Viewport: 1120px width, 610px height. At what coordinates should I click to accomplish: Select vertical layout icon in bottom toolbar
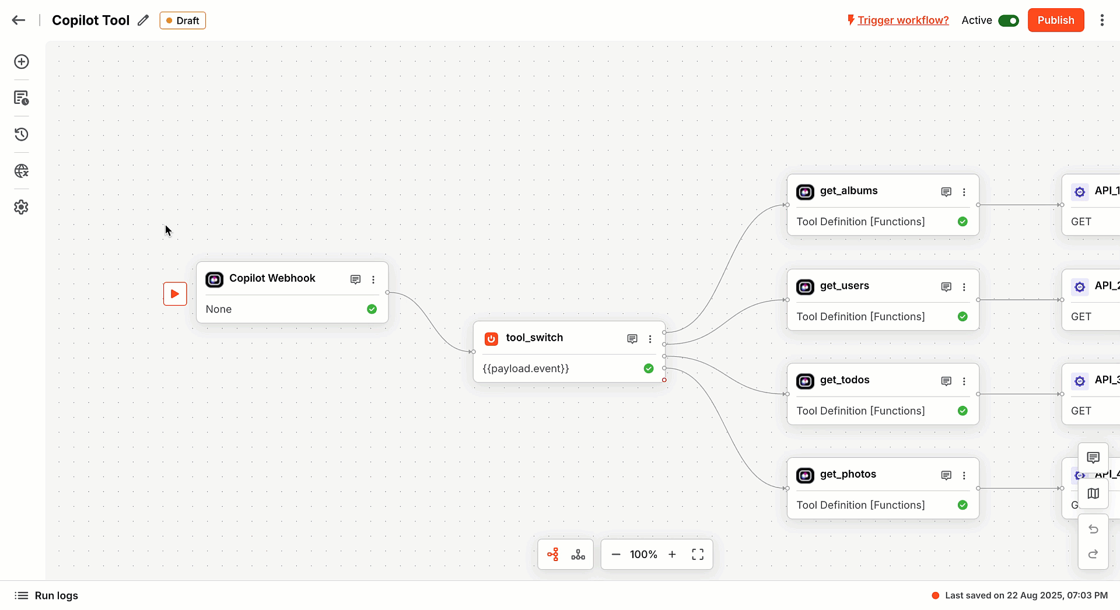pos(578,555)
